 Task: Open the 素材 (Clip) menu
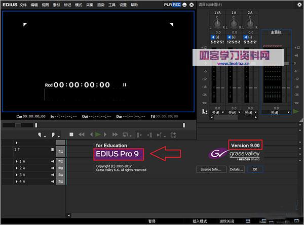coord(56,5)
